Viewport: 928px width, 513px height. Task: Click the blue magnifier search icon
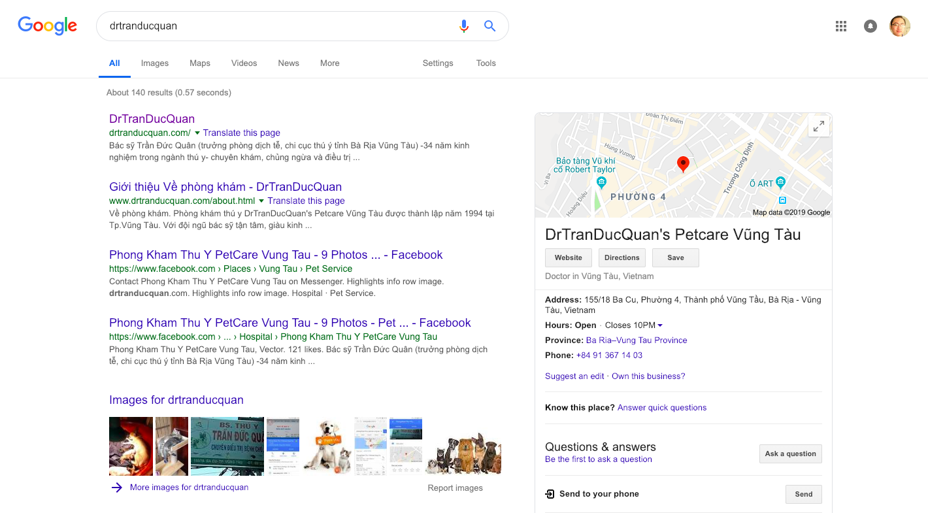point(489,26)
